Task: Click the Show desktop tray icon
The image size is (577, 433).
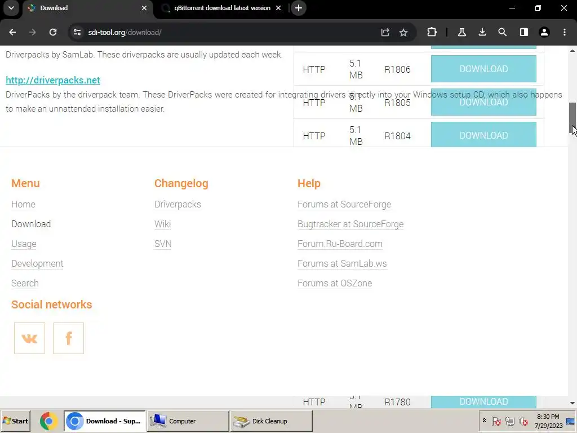Action: (x=570, y=421)
